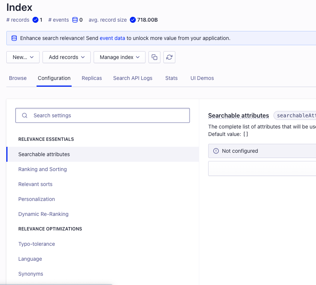
Task: Click the refresh index icon button
Action: pos(169,57)
